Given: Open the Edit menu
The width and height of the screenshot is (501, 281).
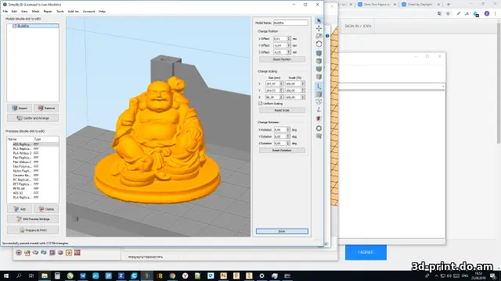Looking at the screenshot, I should click(x=14, y=12).
